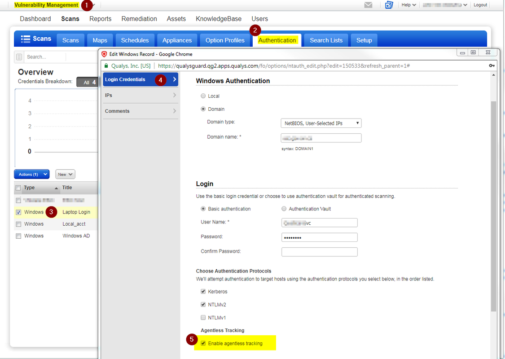Click in the Search box
505x359 pixels.
pyautogui.click(x=45, y=57)
